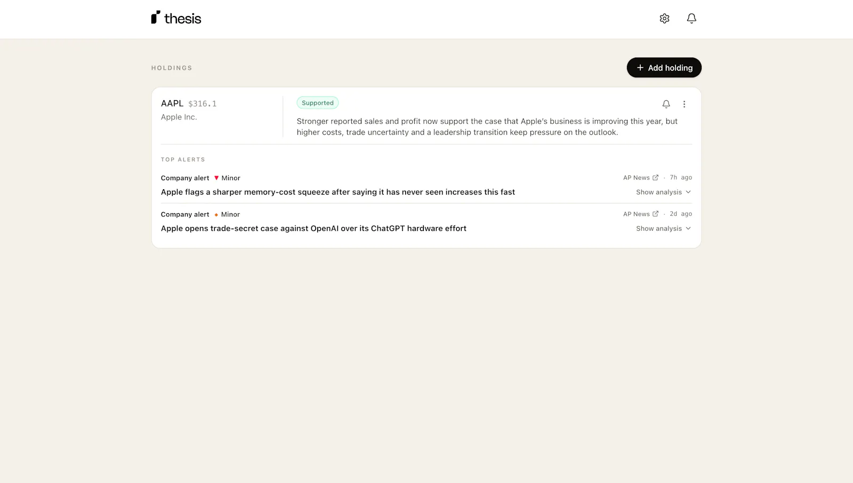Viewport: 853px width, 483px height.
Task: Click the Supported status badge
Action: (x=318, y=103)
